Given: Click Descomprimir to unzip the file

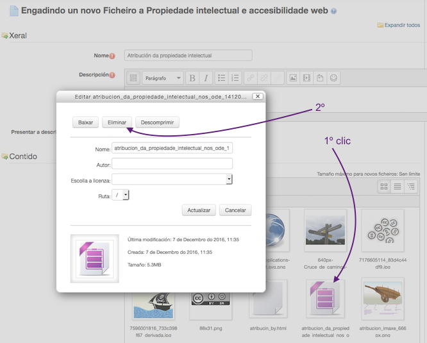Looking at the screenshot, I should [x=157, y=122].
